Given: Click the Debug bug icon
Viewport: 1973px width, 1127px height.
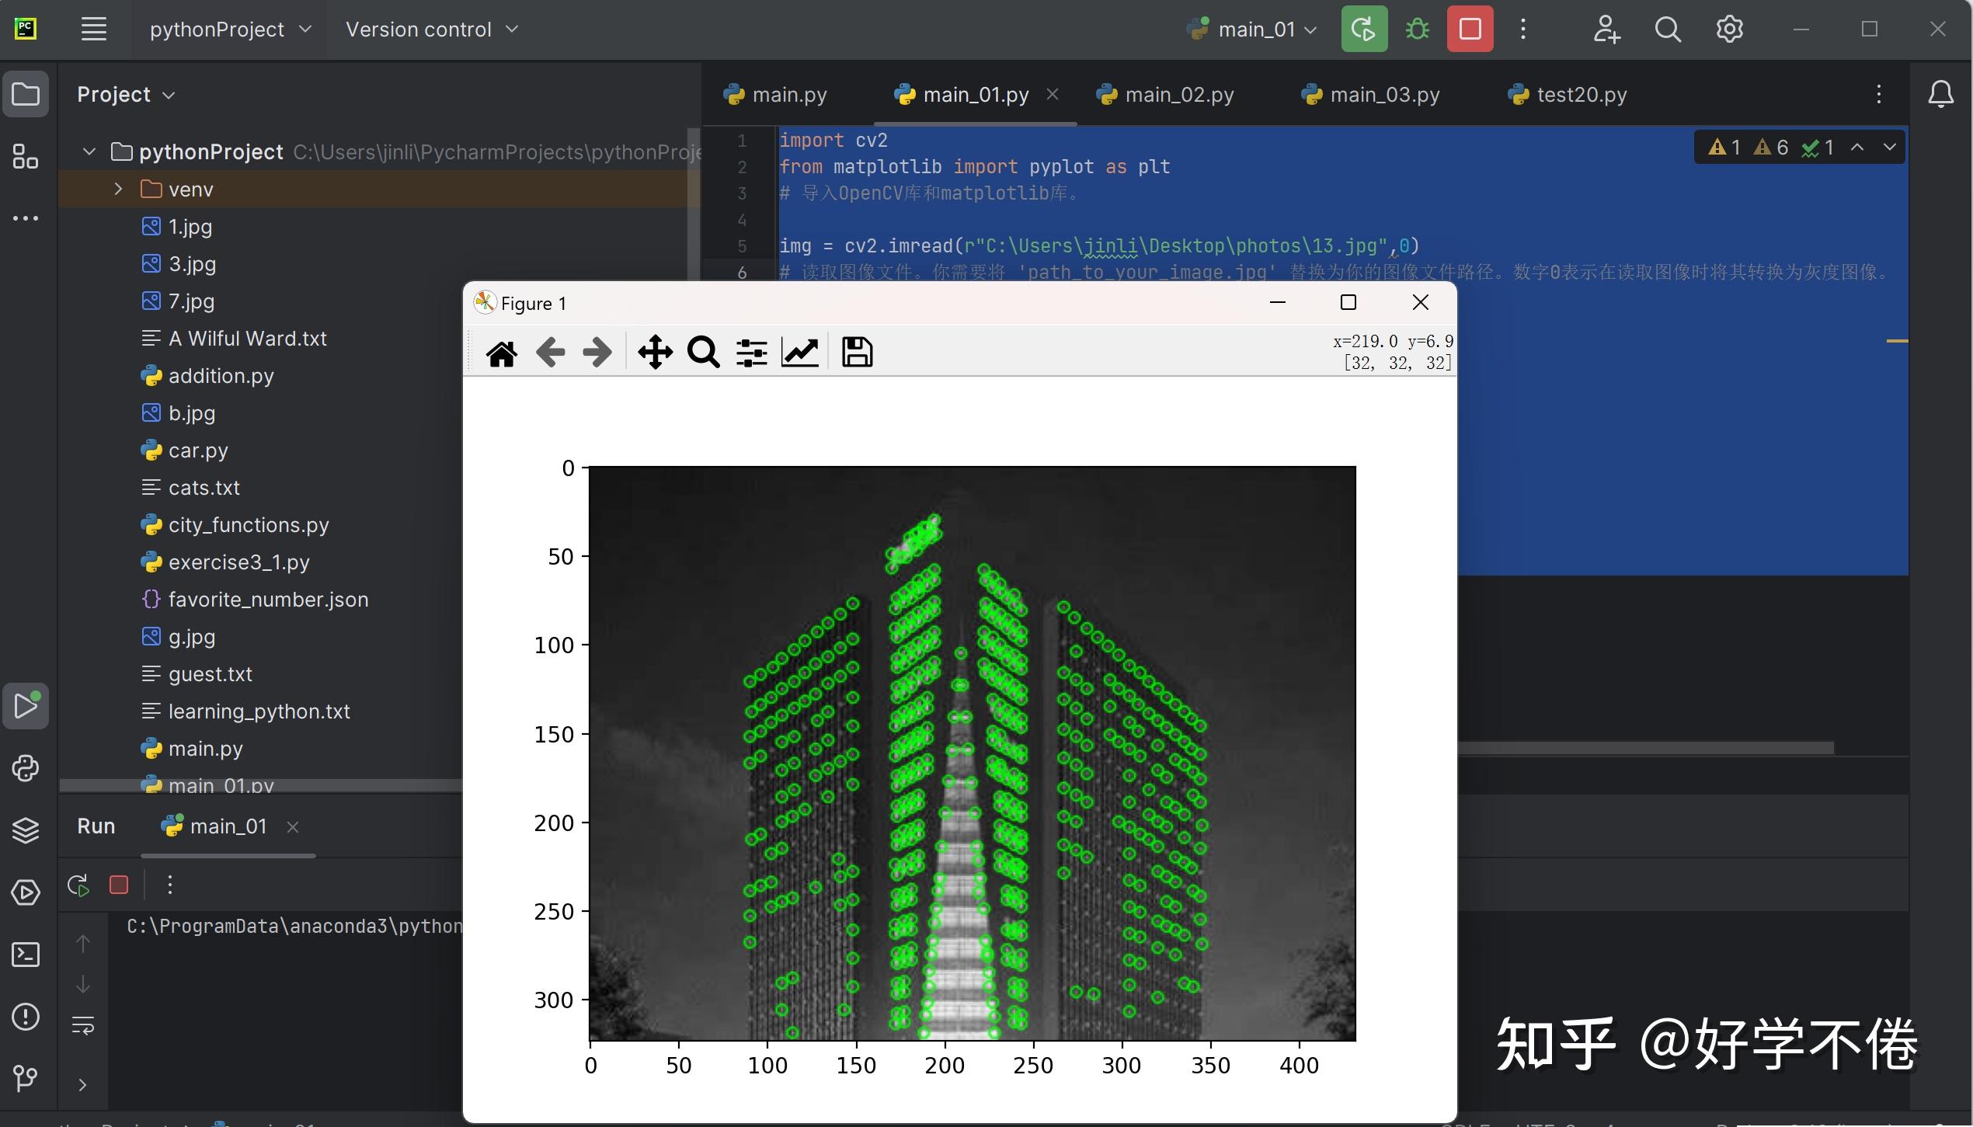Looking at the screenshot, I should coord(1418,30).
